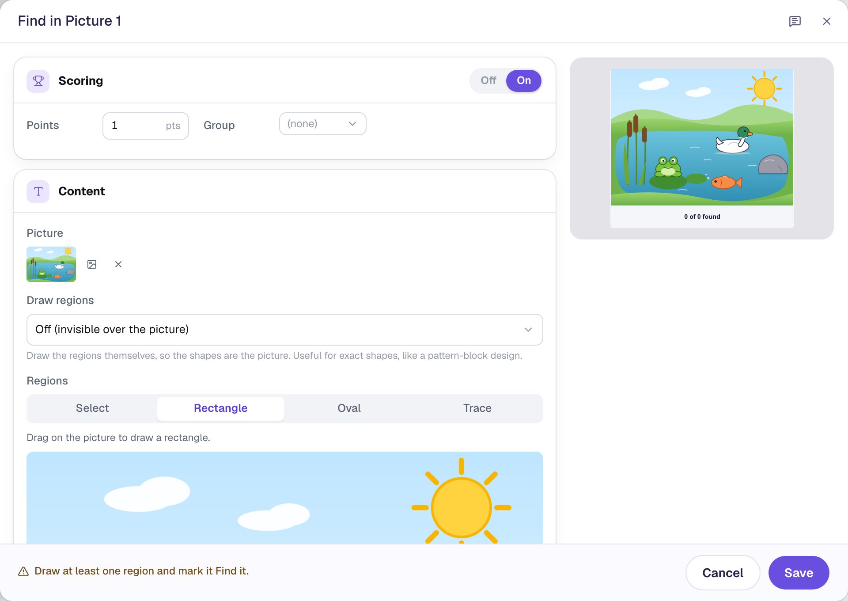Close the Find in Picture dialog
This screenshot has height=601, width=848.
(x=826, y=21)
